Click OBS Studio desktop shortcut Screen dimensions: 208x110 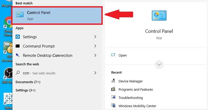(8, 75)
